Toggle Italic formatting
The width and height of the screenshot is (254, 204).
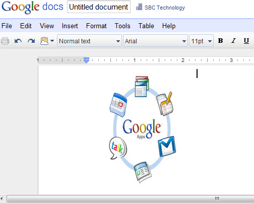pos(233,41)
